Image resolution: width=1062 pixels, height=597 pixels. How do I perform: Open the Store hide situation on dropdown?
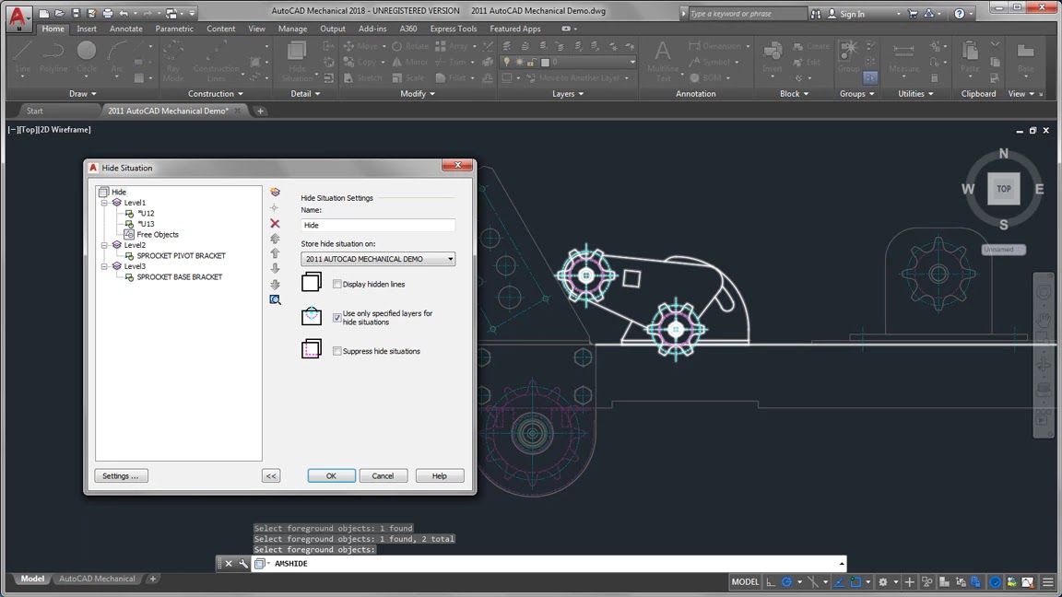tap(450, 259)
